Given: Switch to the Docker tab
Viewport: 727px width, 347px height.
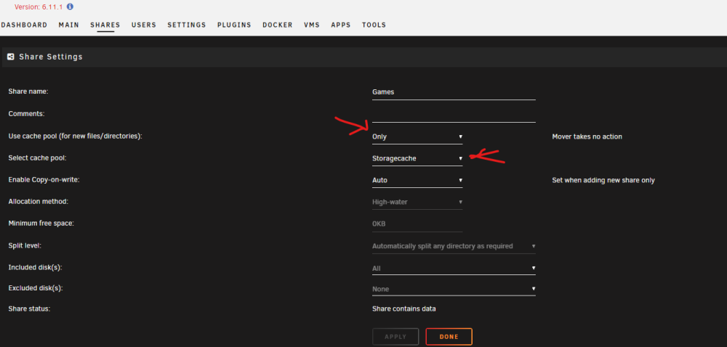Looking at the screenshot, I should pos(278,25).
